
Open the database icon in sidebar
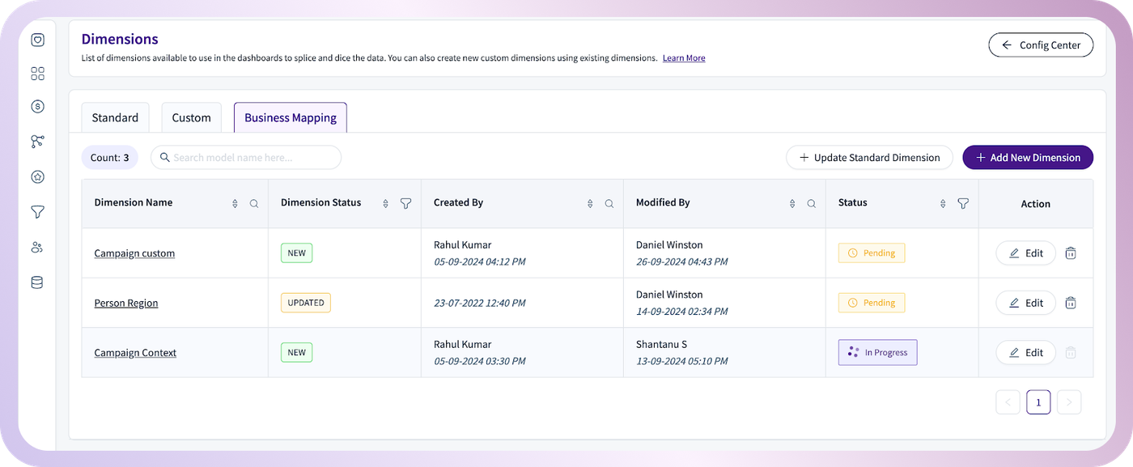[37, 282]
